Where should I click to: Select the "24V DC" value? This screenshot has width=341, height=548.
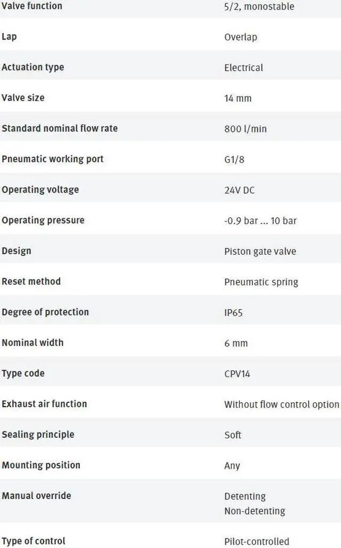239,190
